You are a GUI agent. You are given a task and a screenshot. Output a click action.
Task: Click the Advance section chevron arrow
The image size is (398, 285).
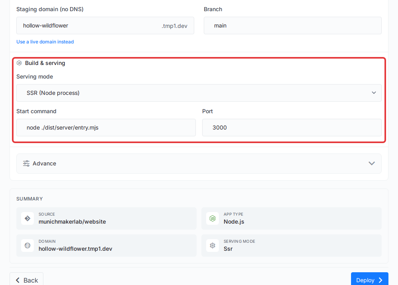372,163
